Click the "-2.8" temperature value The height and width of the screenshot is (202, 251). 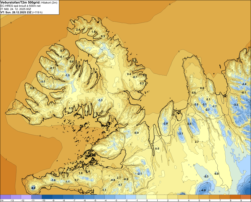click(165, 123)
